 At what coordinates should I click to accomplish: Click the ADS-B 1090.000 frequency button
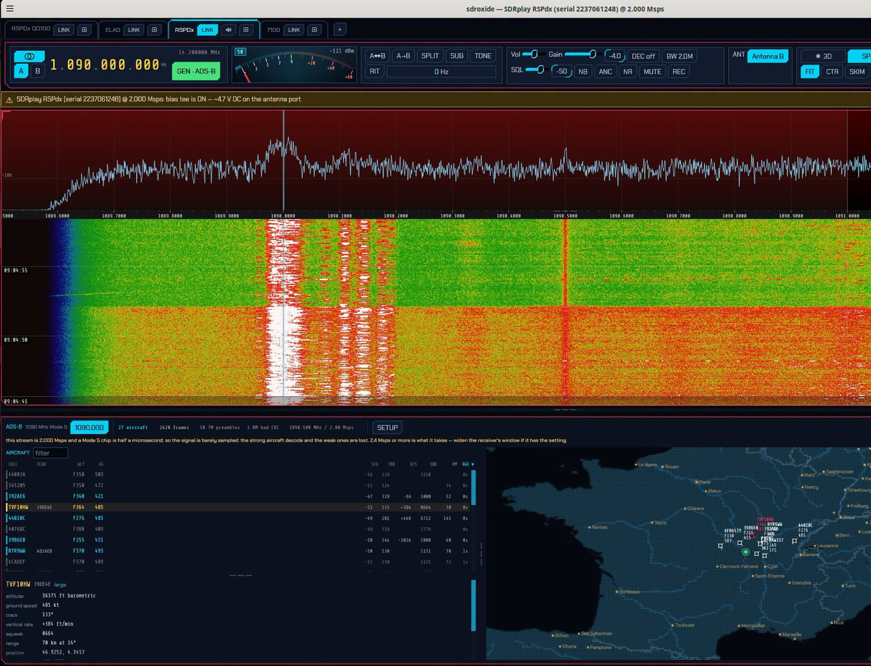pos(89,427)
